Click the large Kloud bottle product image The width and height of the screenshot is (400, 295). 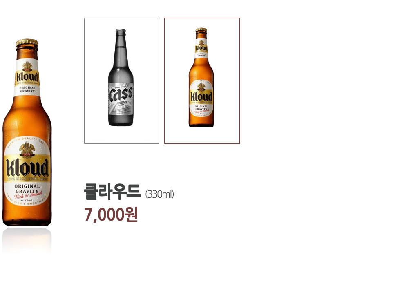coord(27,133)
